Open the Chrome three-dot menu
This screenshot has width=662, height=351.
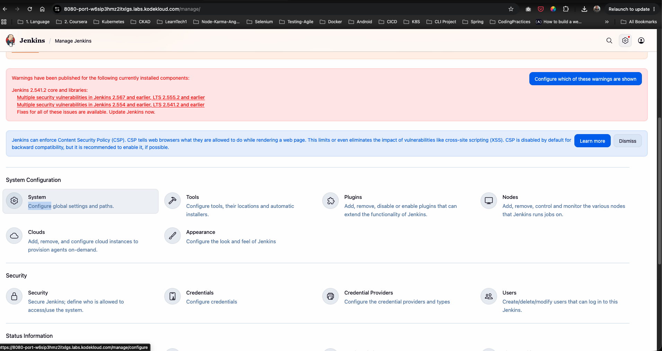pyautogui.click(x=654, y=9)
